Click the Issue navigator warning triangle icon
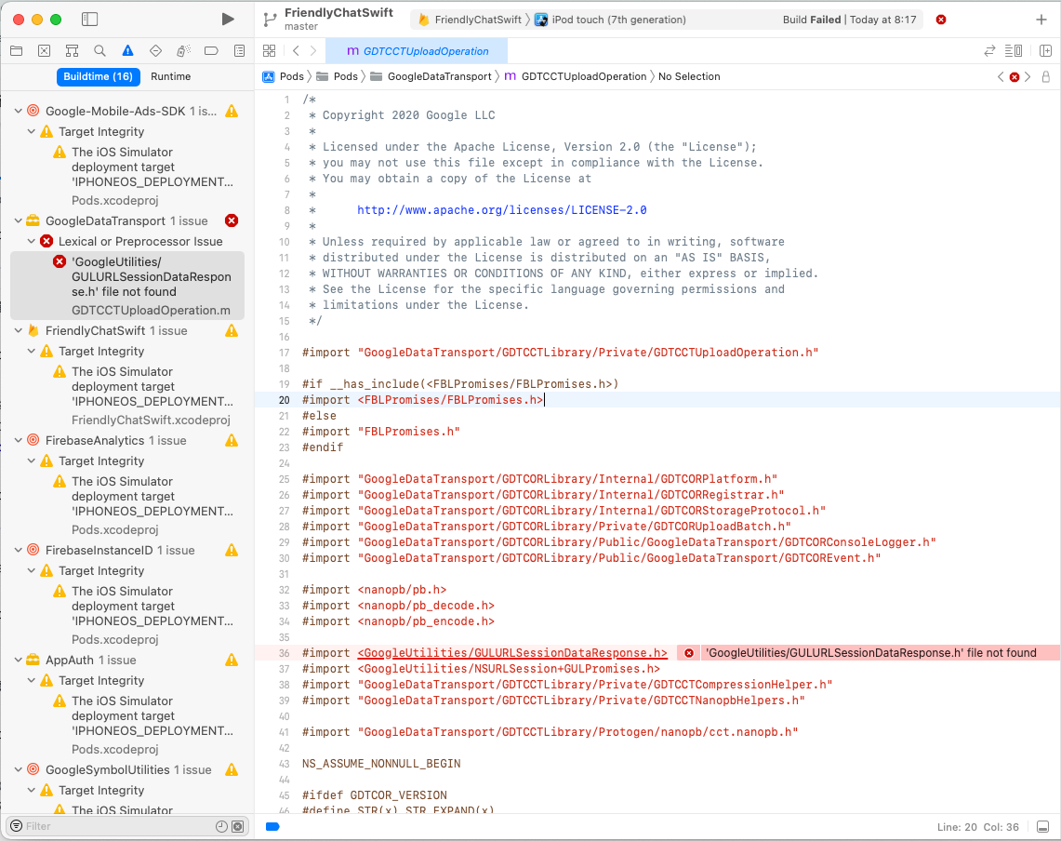Image resolution: width=1061 pixels, height=841 pixels. (127, 51)
